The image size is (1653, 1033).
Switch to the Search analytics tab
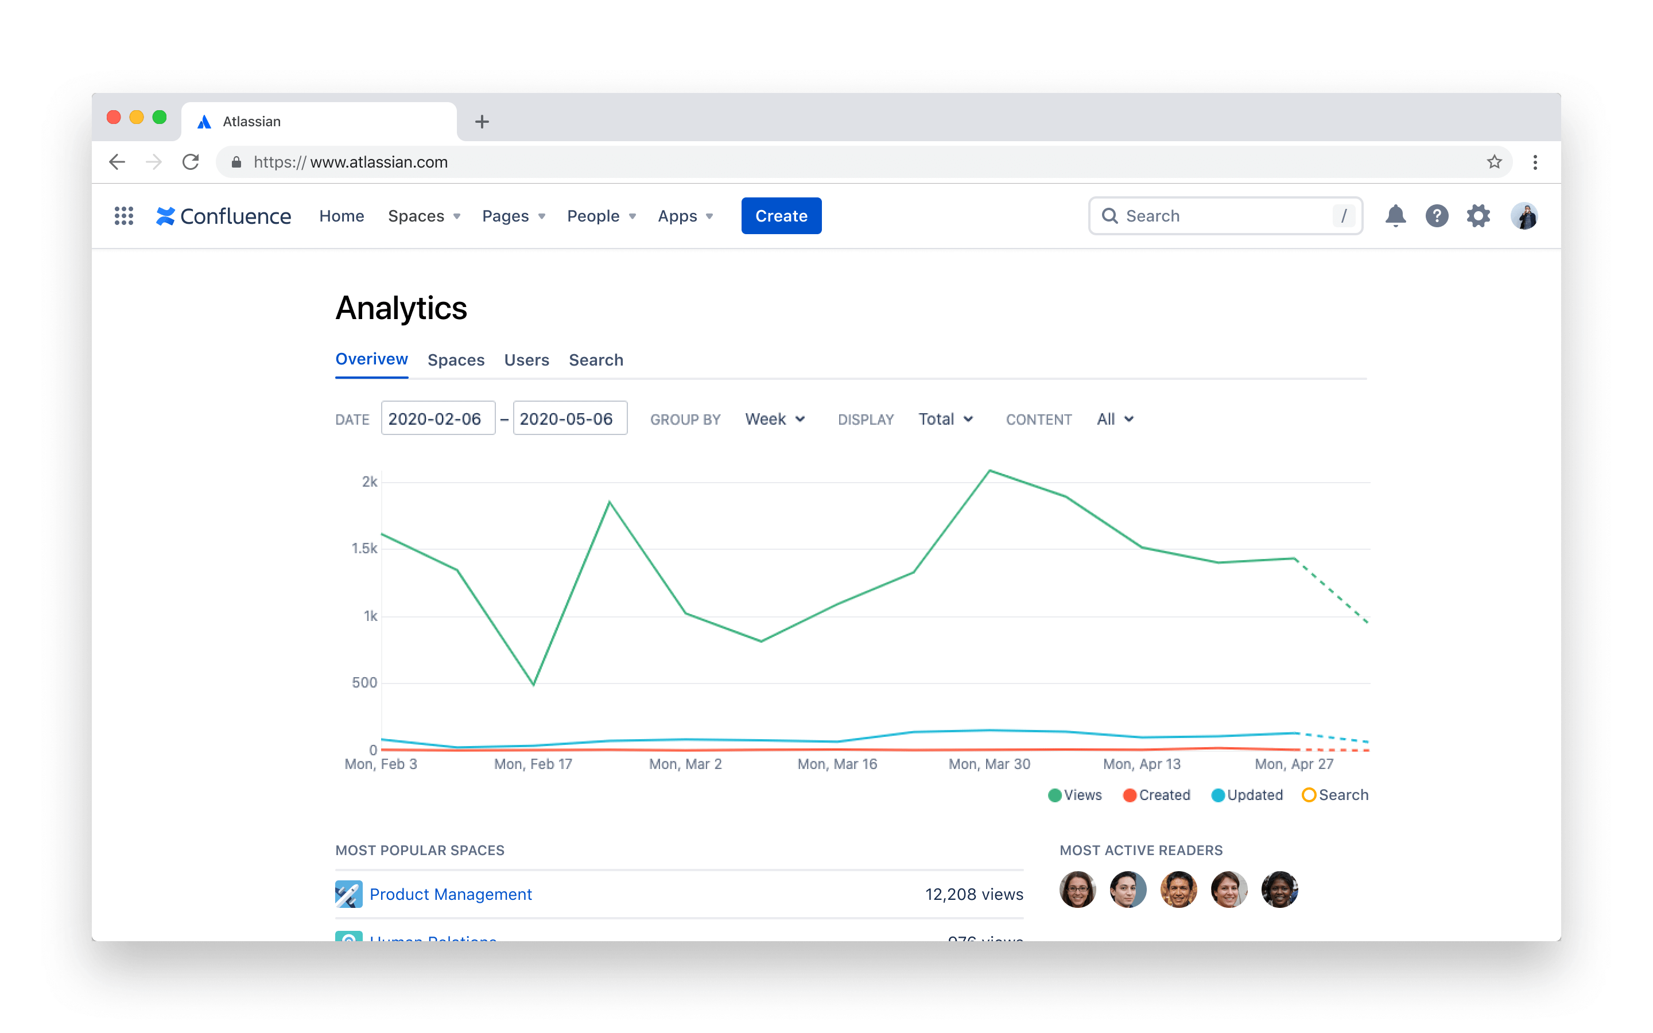click(596, 359)
